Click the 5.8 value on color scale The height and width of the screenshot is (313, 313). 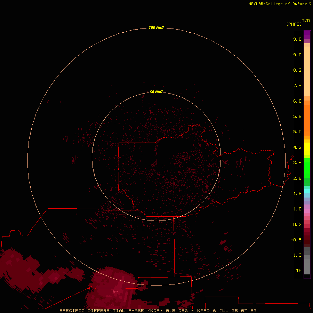point(297,117)
